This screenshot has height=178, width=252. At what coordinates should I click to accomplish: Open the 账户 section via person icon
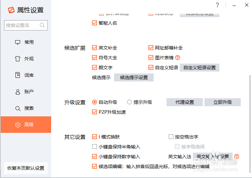(x=18, y=92)
